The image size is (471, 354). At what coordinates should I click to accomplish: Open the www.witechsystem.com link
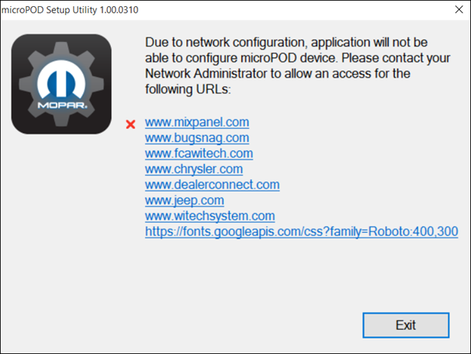[x=210, y=216]
